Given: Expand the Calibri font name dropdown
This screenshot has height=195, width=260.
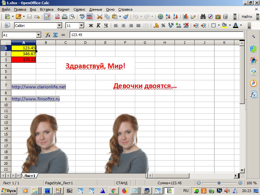Looking at the screenshot, I should tap(59, 25).
